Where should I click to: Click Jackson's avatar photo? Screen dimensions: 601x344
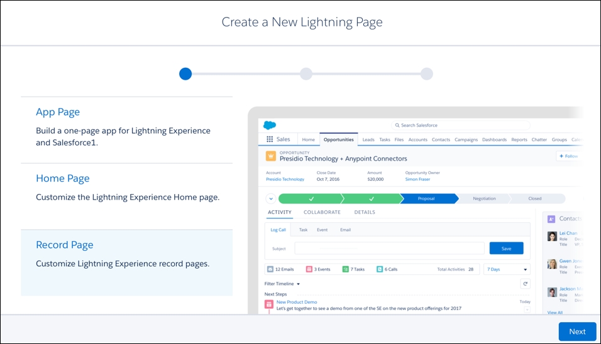(x=552, y=293)
